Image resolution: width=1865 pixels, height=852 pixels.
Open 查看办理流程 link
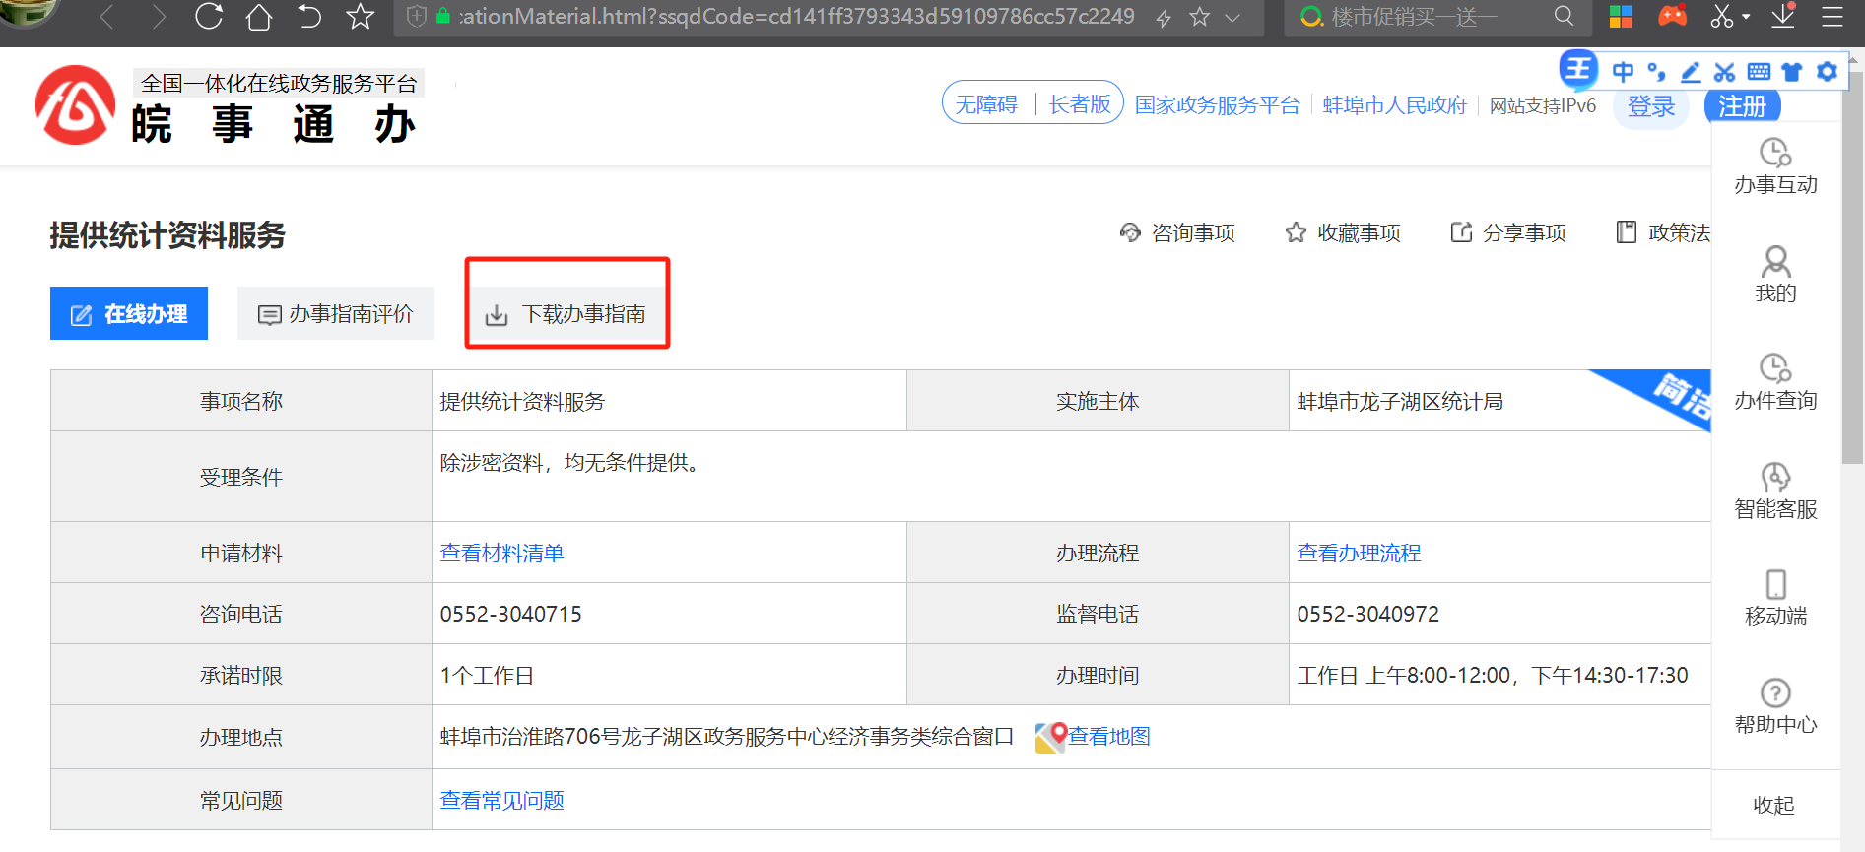1359,553
